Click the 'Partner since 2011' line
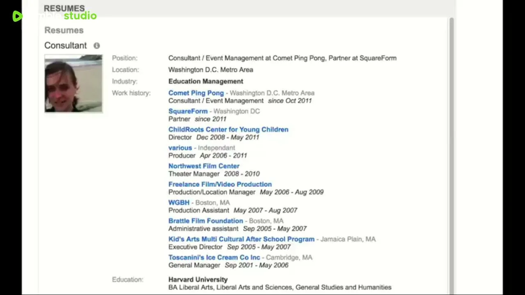The height and width of the screenshot is (295, 525). (x=197, y=119)
